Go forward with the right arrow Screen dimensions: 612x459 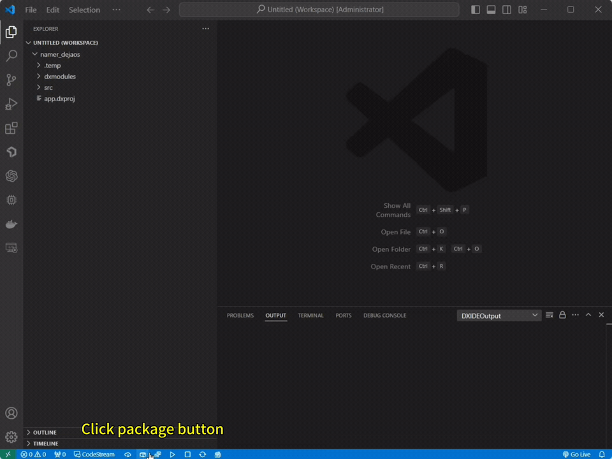pos(166,10)
